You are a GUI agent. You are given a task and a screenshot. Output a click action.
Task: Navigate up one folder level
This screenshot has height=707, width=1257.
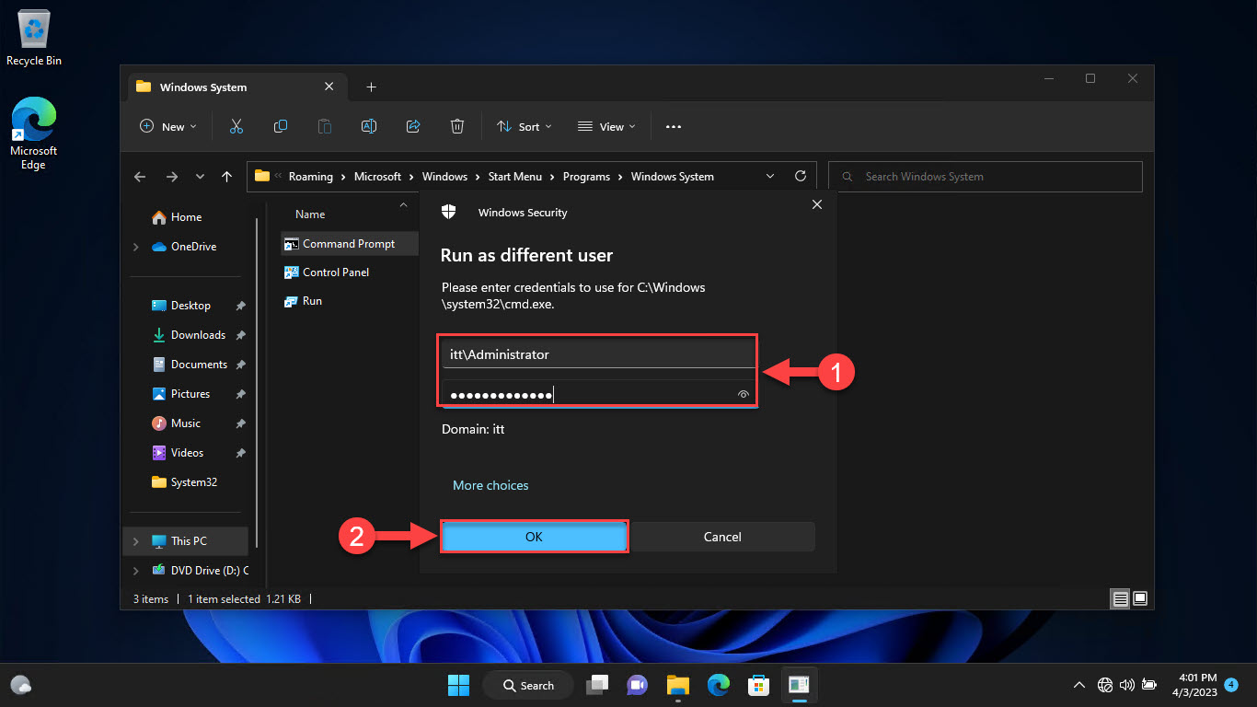point(226,176)
